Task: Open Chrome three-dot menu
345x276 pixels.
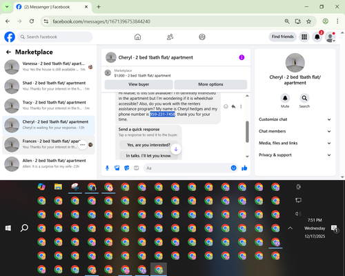Action: click(337, 21)
